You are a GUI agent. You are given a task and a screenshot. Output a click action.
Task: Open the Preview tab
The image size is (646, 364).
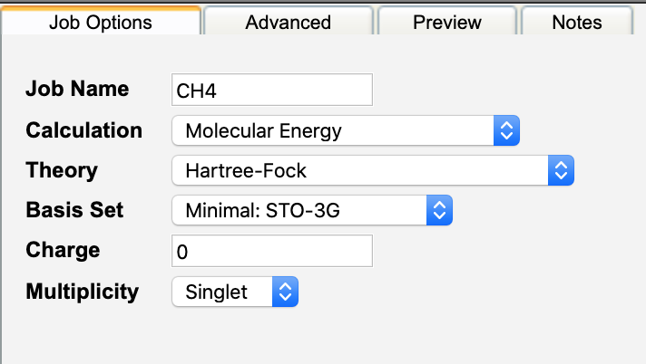(446, 22)
